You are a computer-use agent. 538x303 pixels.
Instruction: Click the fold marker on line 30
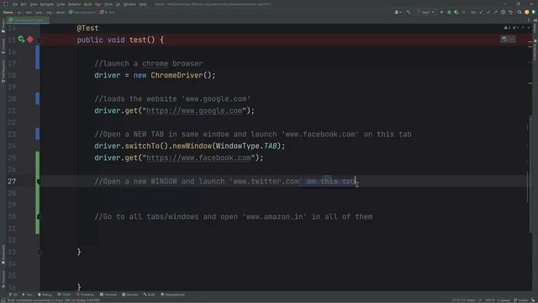tap(39, 217)
